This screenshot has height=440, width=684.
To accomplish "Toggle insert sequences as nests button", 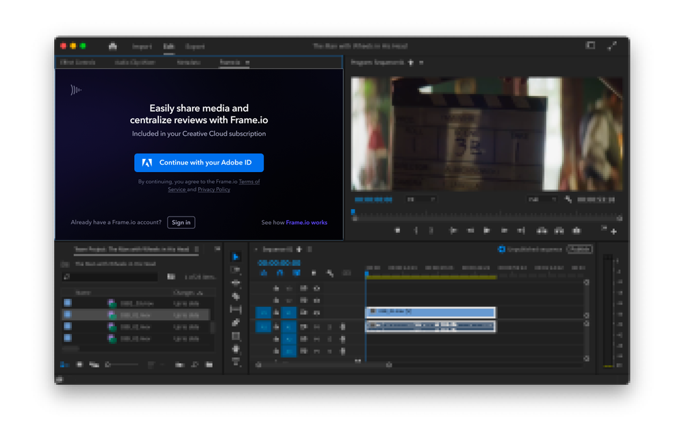I will pos(264,273).
